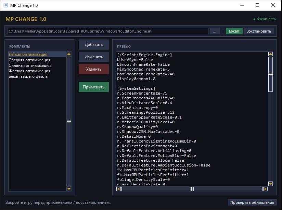Image resolution: width=282 pixels, height=210 pixels.
Task: Click the r.ViewDistanceScale=0.4 line
Action: [144, 103]
